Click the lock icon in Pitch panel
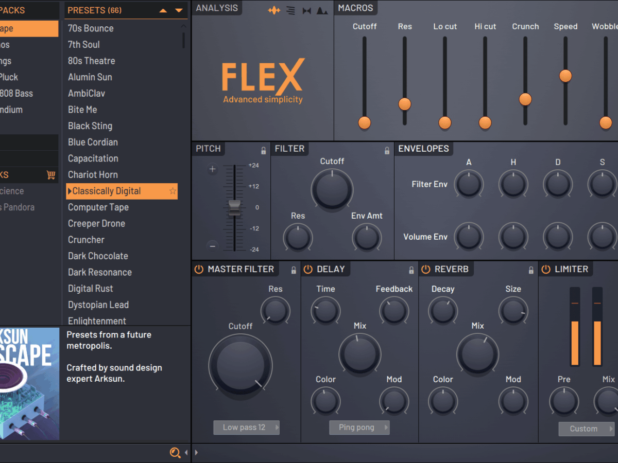The height and width of the screenshot is (463, 618). (264, 151)
